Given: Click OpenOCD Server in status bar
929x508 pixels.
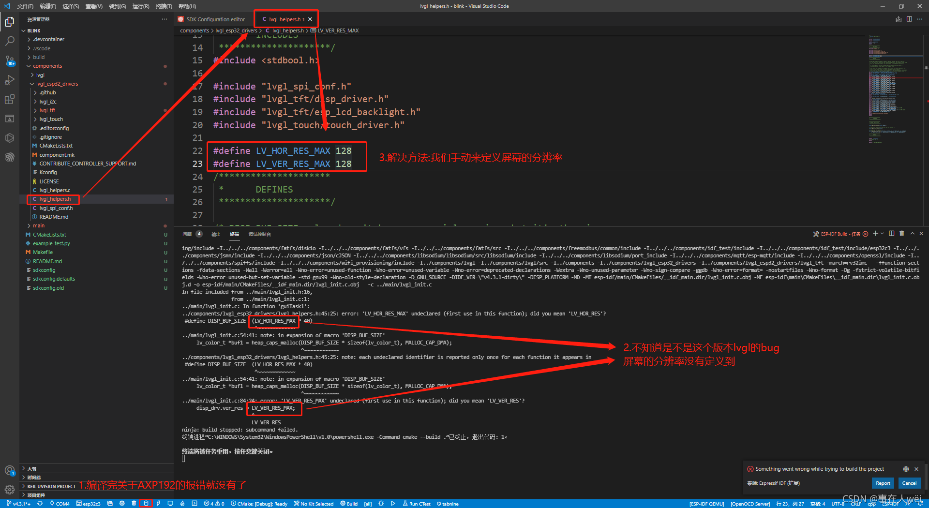Looking at the screenshot, I should point(750,504).
